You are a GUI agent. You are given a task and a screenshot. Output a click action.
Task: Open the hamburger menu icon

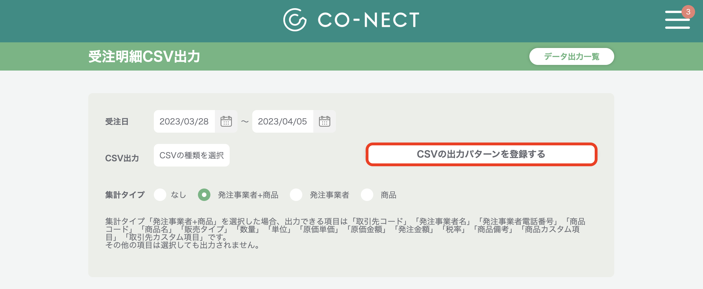coord(677,20)
